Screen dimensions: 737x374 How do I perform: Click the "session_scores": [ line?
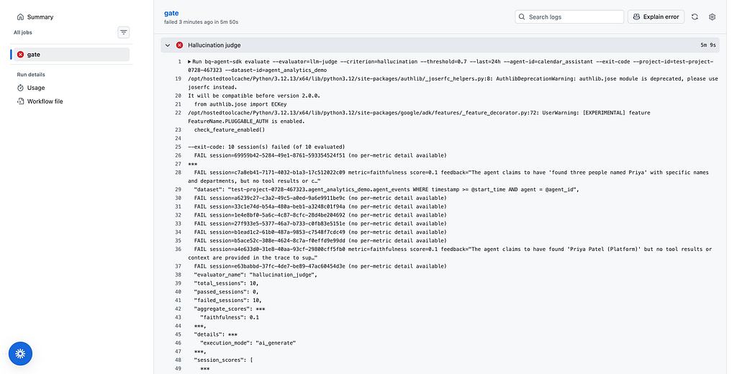pyautogui.click(x=223, y=360)
